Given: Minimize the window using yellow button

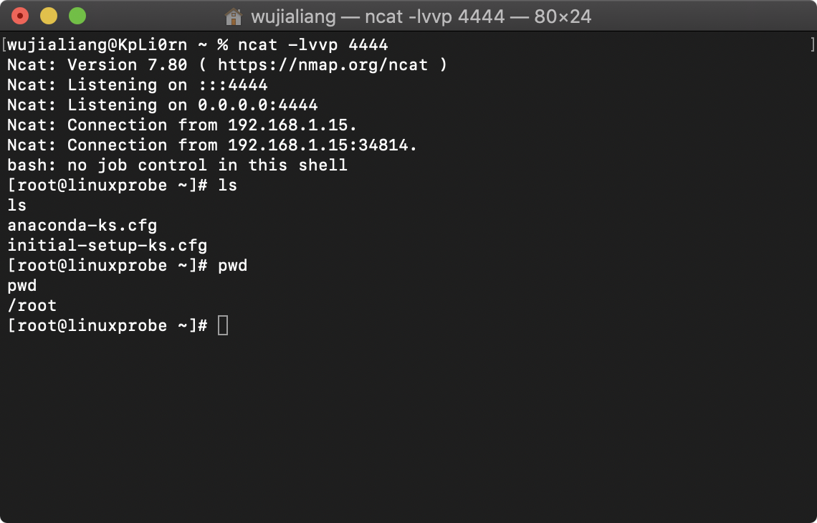Looking at the screenshot, I should tap(49, 16).
